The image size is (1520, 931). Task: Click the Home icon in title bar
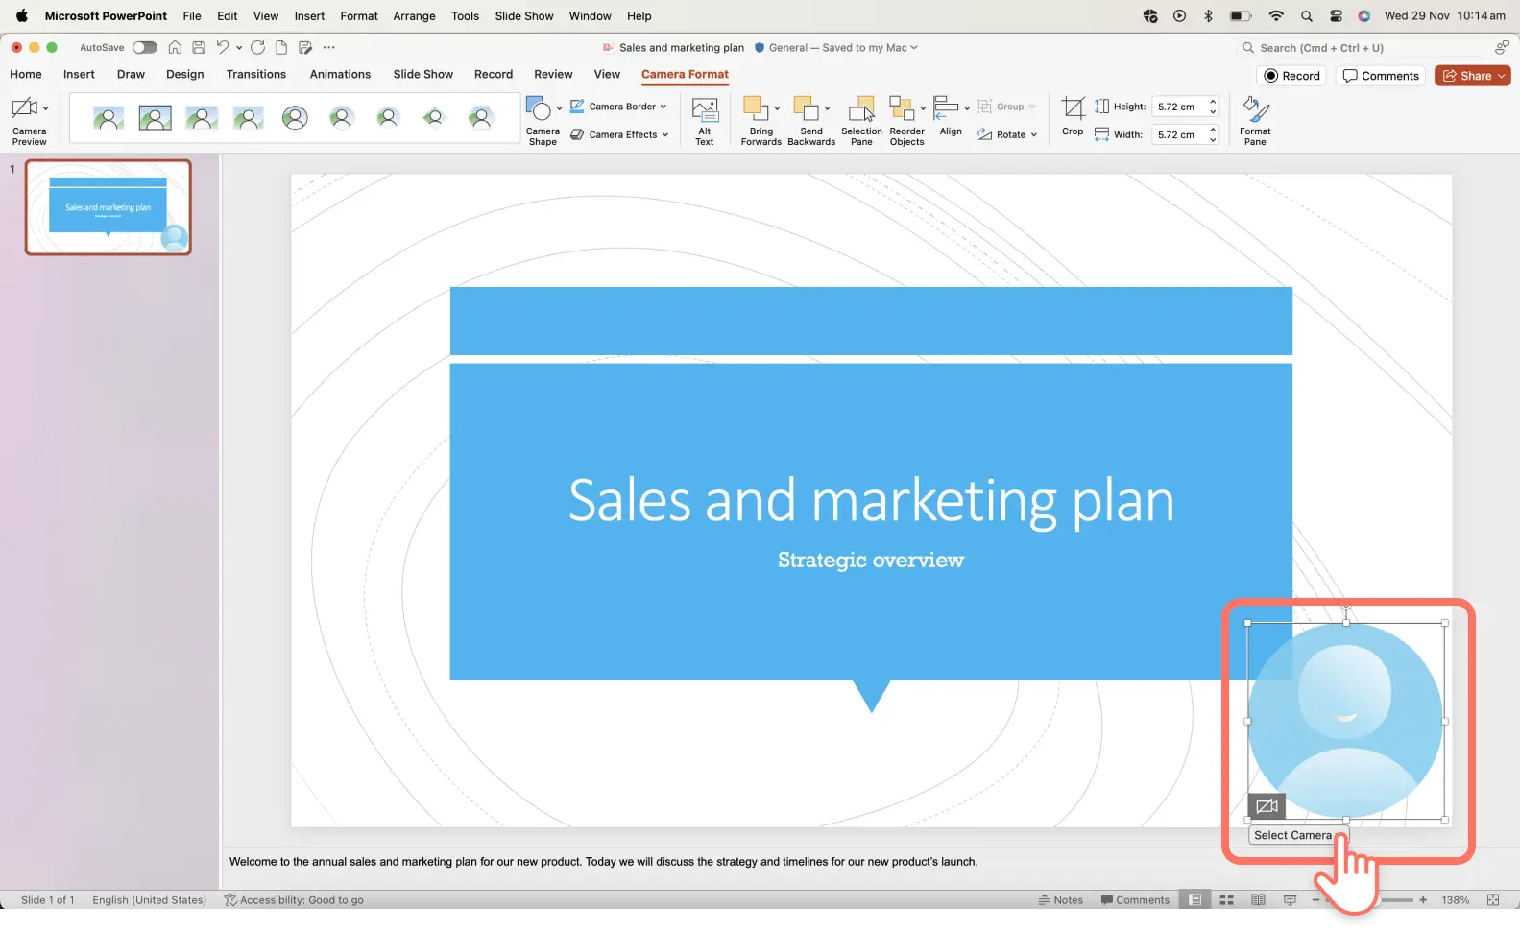tap(175, 47)
